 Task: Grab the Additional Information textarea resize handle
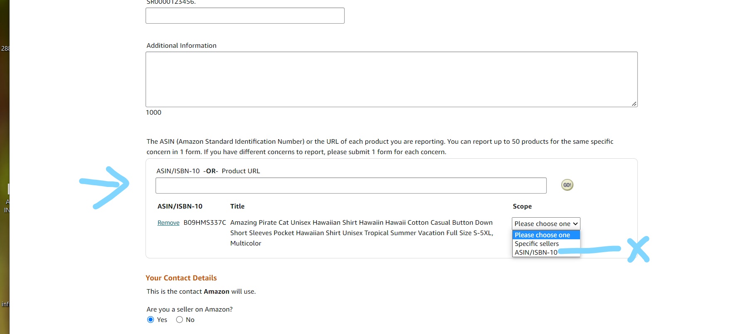[x=634, y=103]
